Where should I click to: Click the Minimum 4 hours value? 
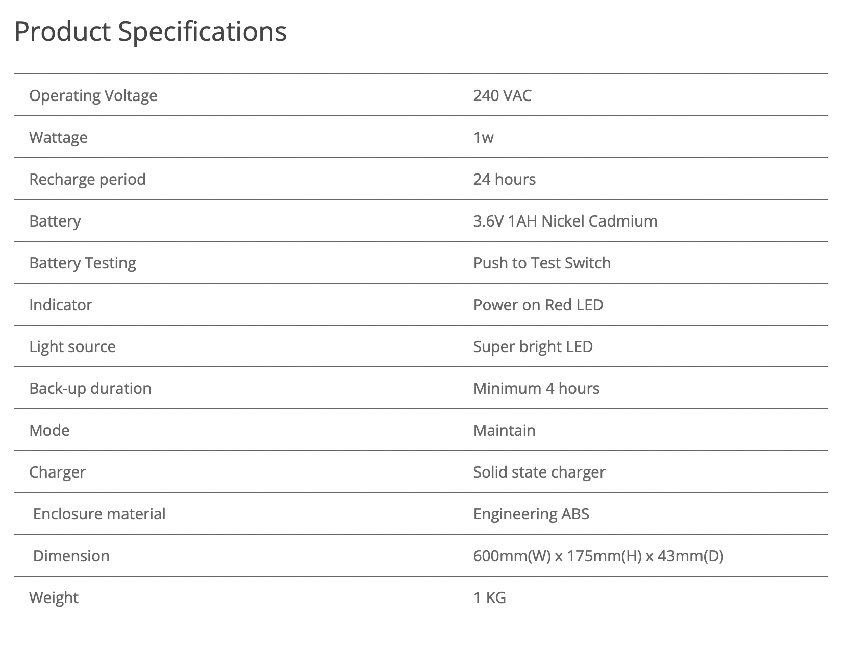[x=536, y=388]
